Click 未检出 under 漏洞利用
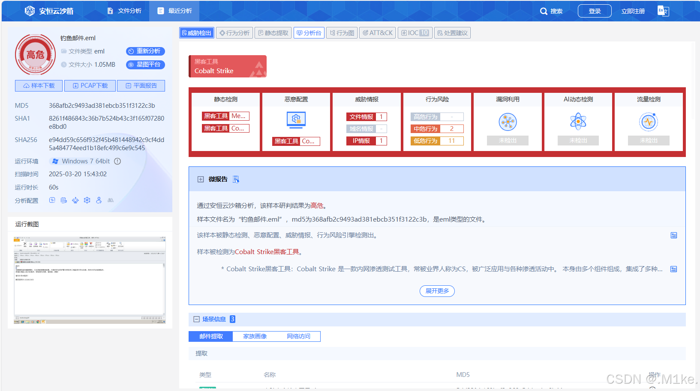The image size is (700, 391). pos(508,141)
